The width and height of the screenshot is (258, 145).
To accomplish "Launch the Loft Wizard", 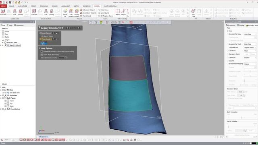I will (71, 13).
